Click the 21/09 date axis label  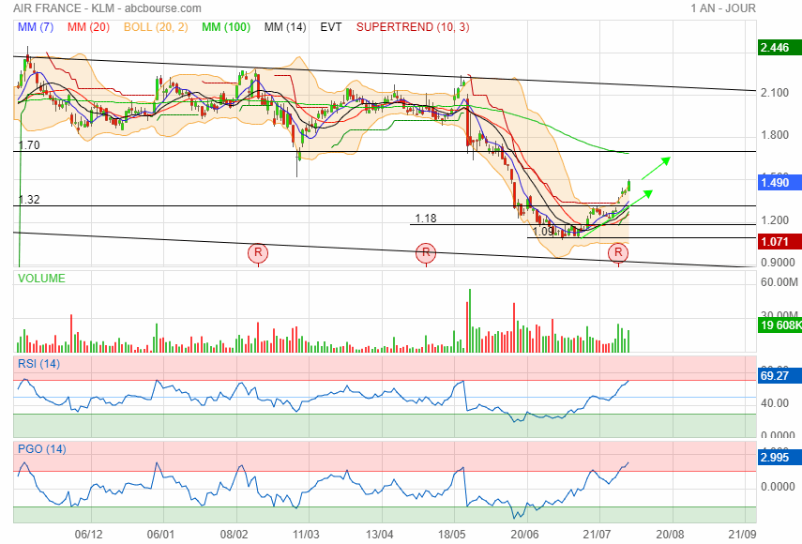(x=742, y=535)
